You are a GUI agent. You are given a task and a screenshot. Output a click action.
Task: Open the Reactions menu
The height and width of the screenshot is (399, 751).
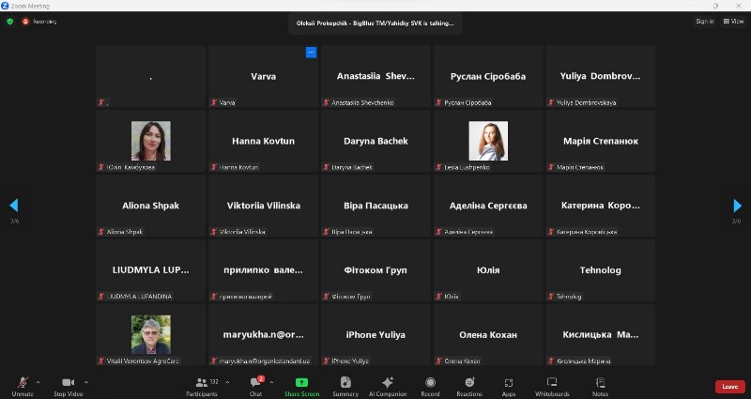pos(469,385)
